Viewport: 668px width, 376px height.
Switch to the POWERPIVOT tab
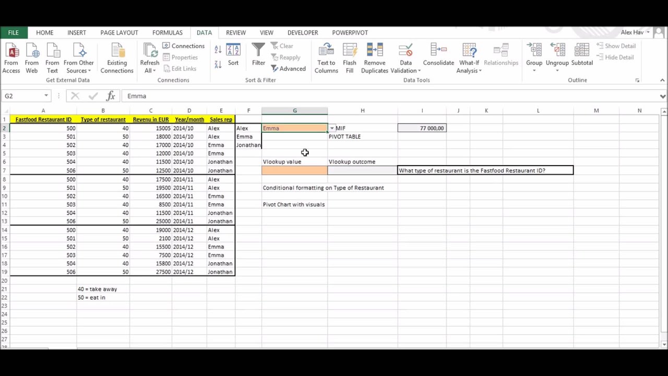click(x=350, y=32)
